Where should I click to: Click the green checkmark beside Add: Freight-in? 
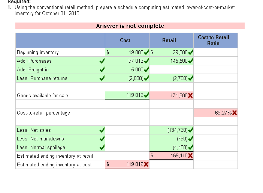point(102,69)
